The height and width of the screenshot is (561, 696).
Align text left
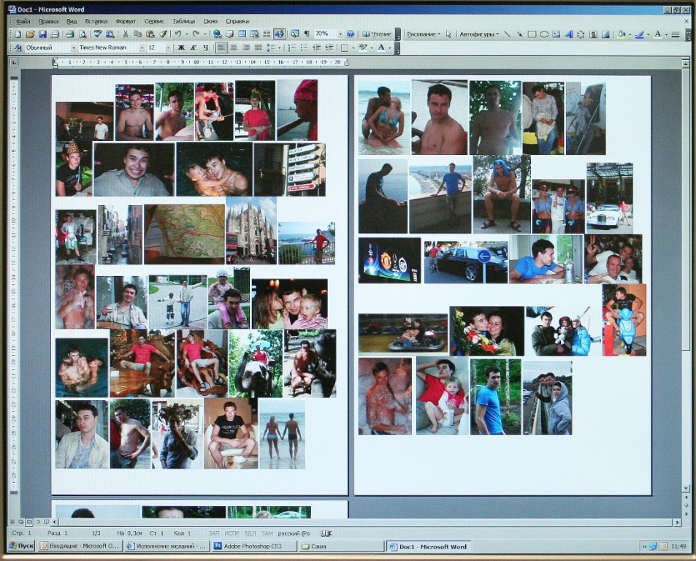pyautogui.click(x=221, y=48)
